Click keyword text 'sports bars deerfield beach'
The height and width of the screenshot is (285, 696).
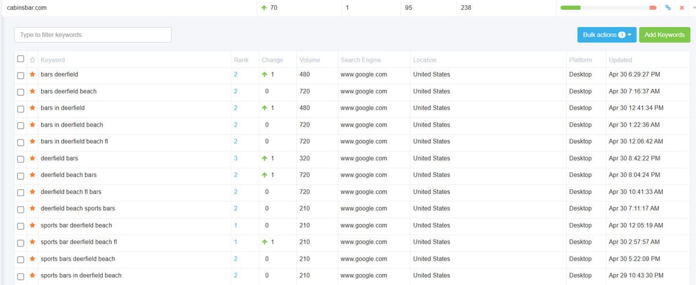(78, 259)
